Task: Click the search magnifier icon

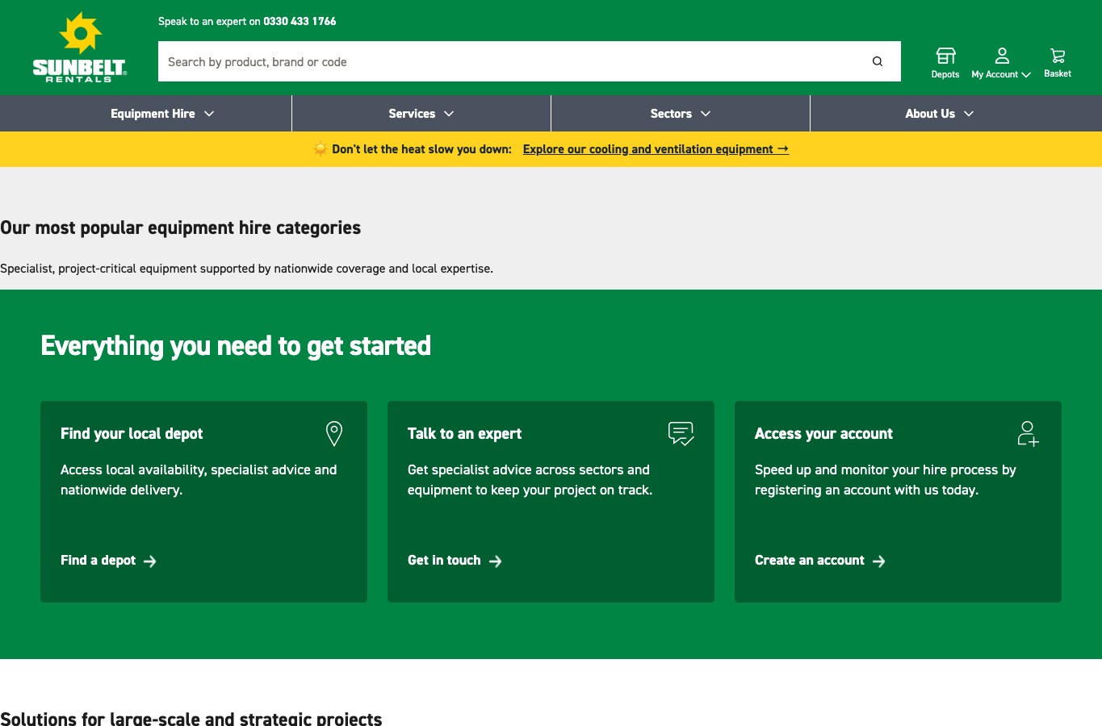Action: (878, 61)
